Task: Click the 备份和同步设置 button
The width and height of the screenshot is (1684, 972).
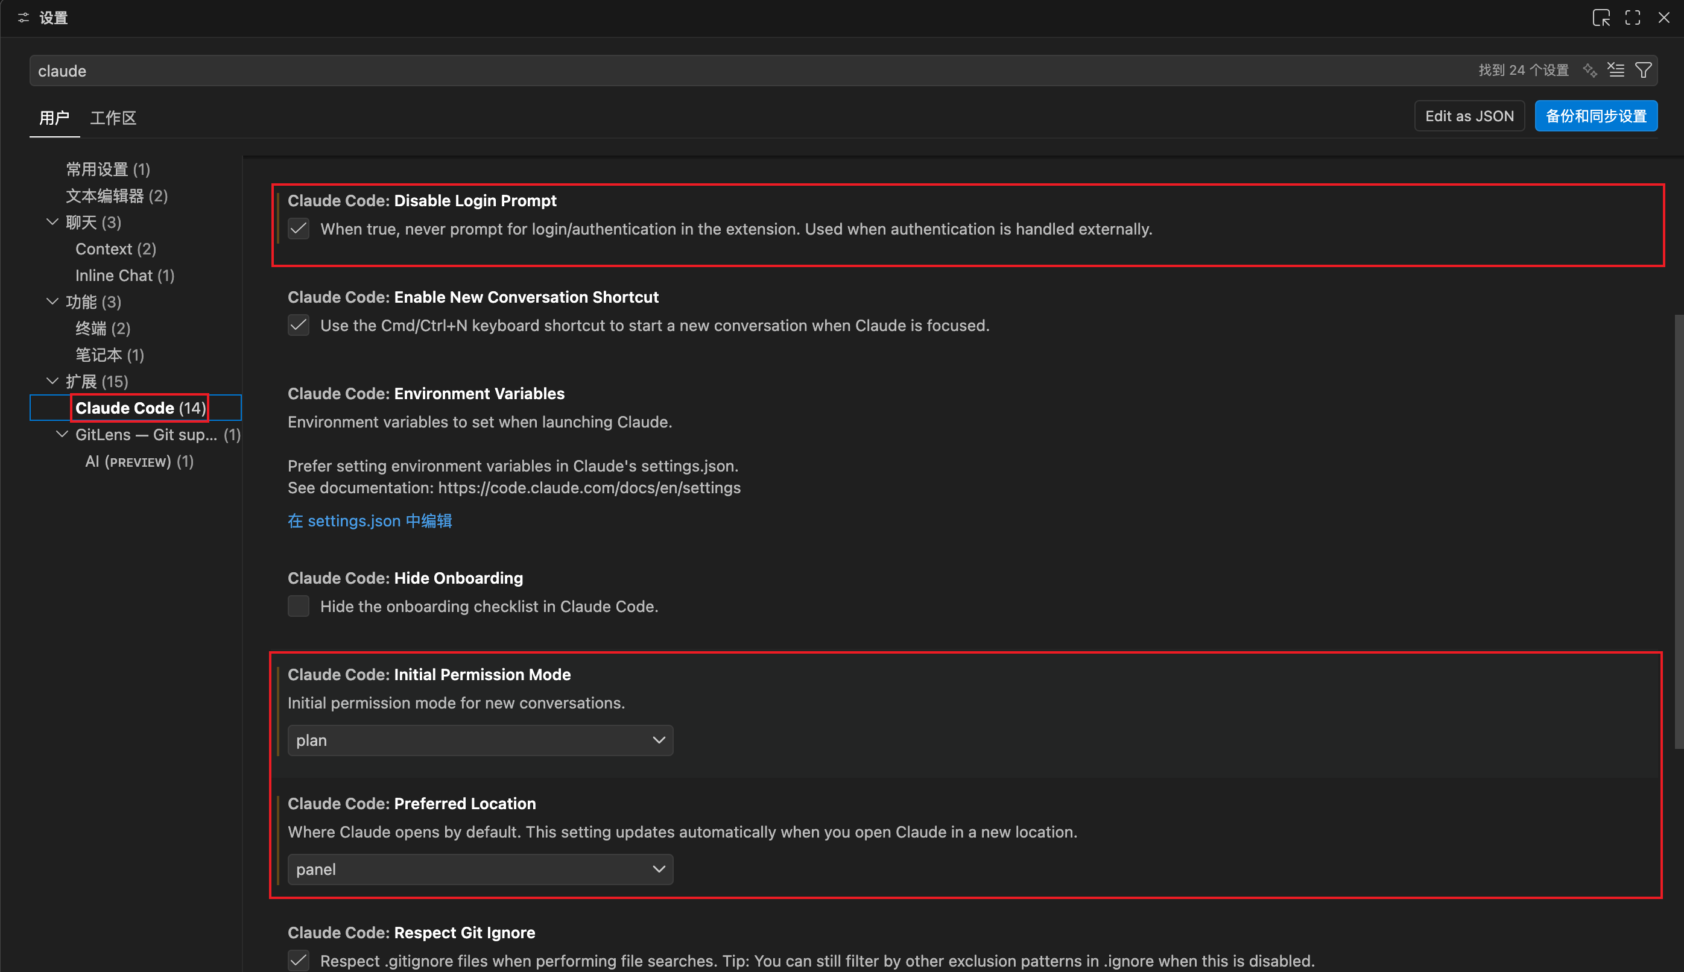Action: tap(1596, 116)
